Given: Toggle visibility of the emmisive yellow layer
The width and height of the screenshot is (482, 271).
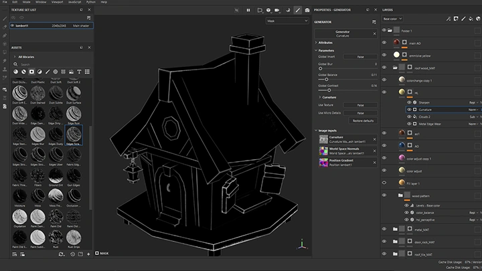Looking at the screenshot, I should coord(384,55).
